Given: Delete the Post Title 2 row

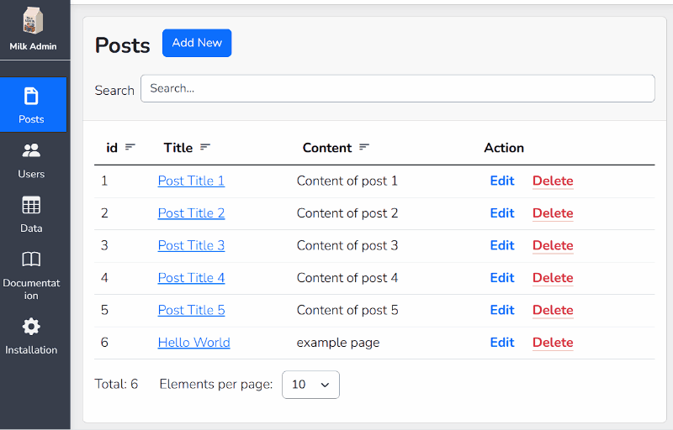Looking at the screenshot, I should click(553, 213).
